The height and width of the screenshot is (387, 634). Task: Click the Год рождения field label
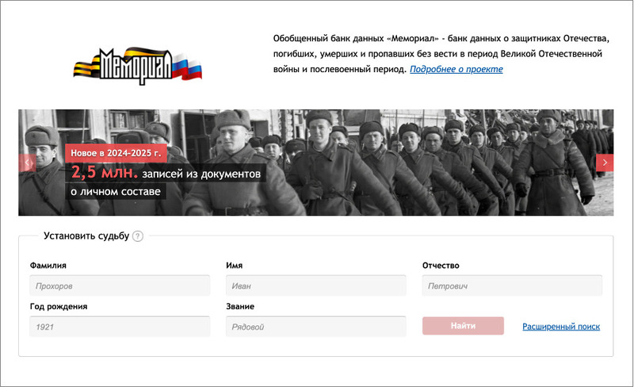59,306
